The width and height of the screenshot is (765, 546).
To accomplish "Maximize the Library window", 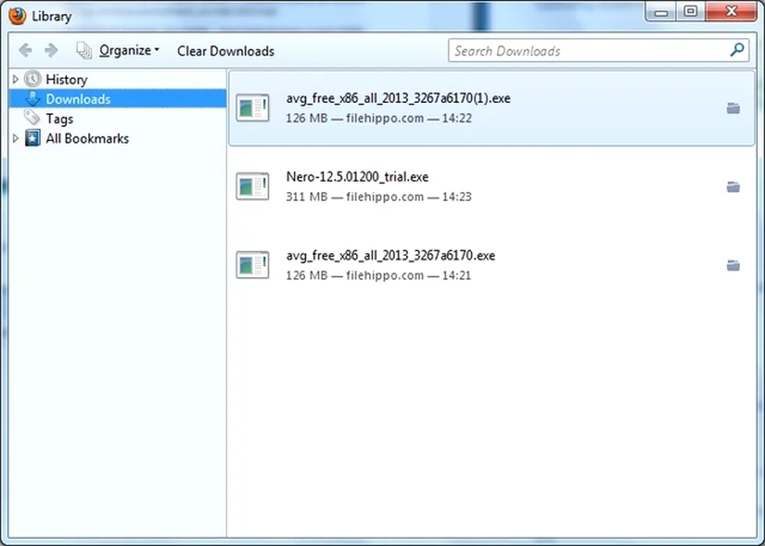I will pos(690,12).
